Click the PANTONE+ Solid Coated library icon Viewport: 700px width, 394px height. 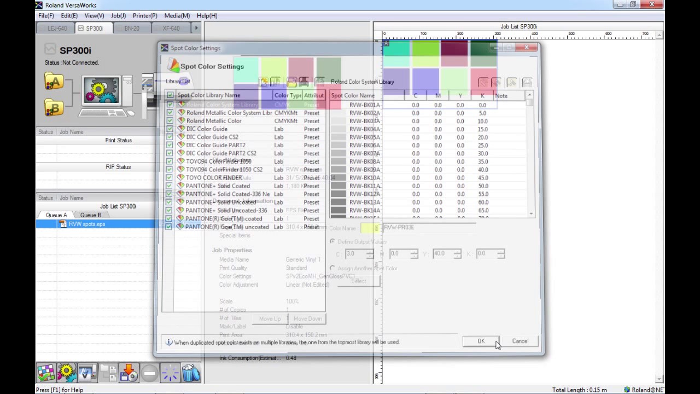point(181,186)
